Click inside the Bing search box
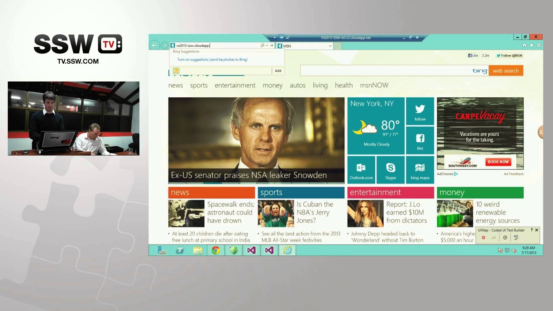Image resolution: width=553 pixels, height=311 pixels. tap(386, 71)
